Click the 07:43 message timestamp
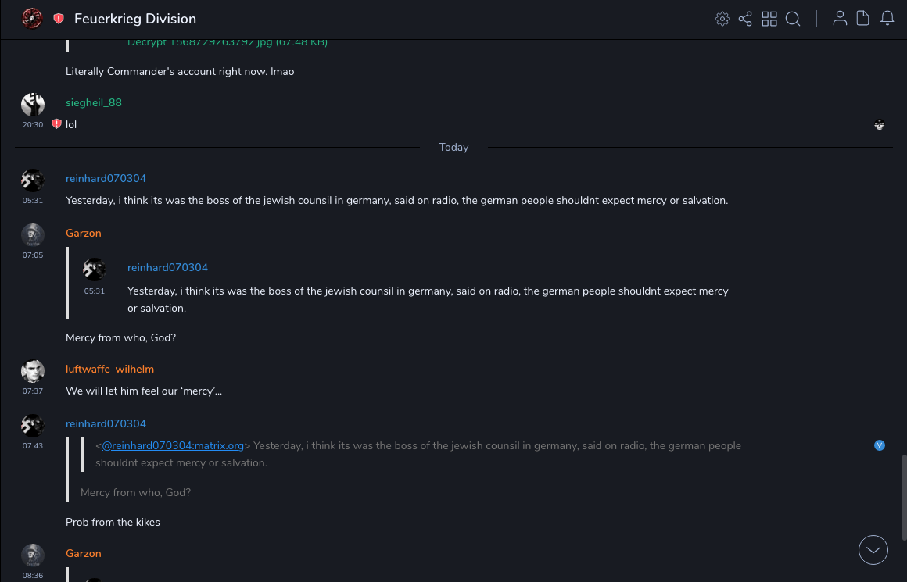The height and width of the screenshot is (582, 907). [33, 446]
